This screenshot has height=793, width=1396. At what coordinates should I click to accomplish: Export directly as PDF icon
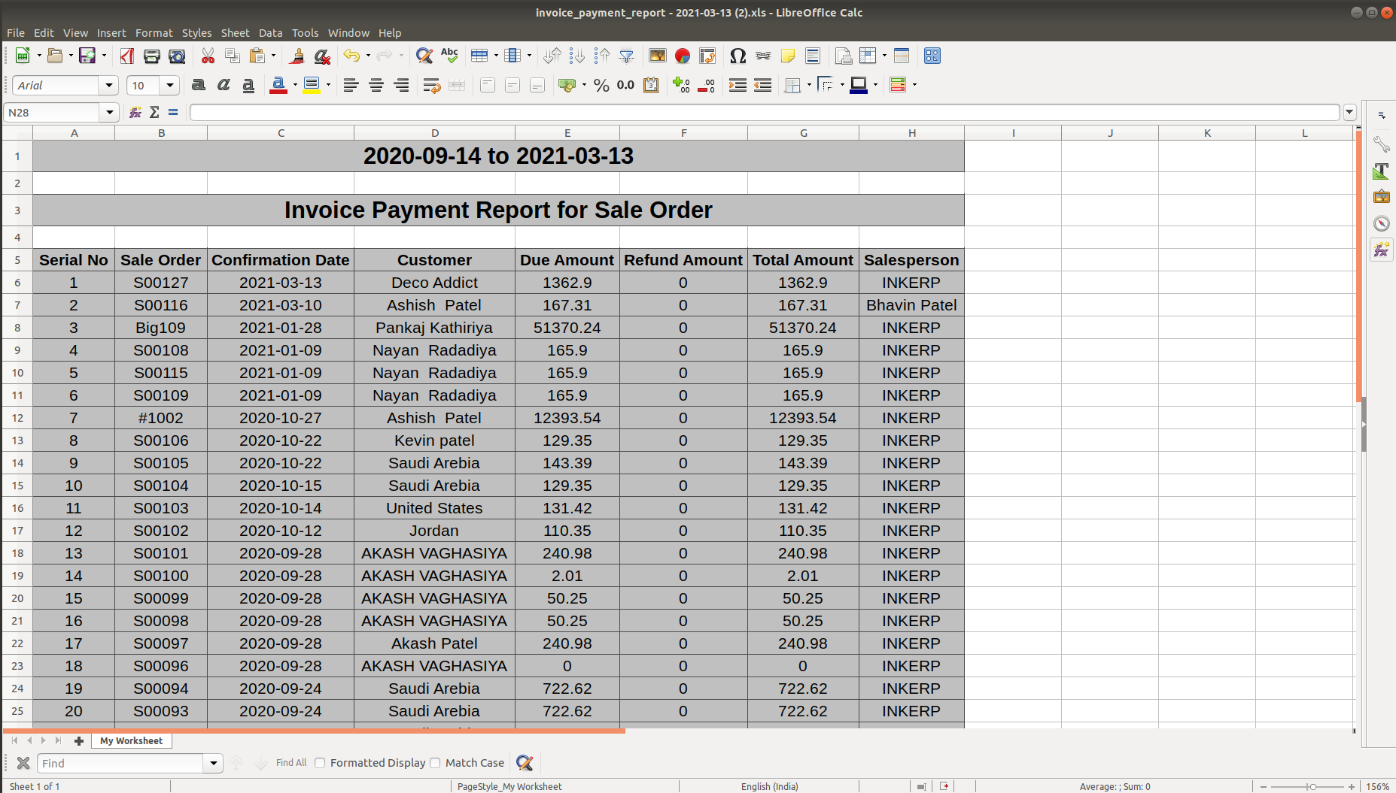coord(126,56)
